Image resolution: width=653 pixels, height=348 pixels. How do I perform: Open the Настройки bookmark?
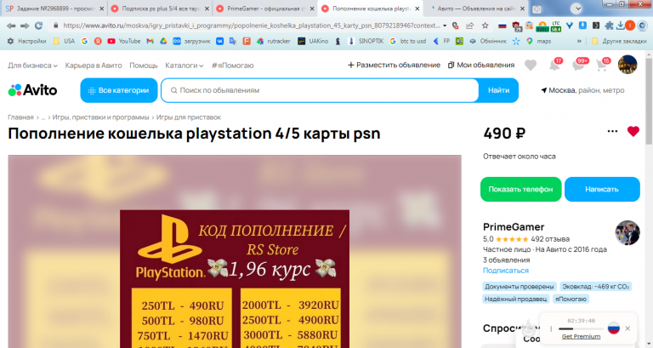pyautogui.click(x=27, y=41)
